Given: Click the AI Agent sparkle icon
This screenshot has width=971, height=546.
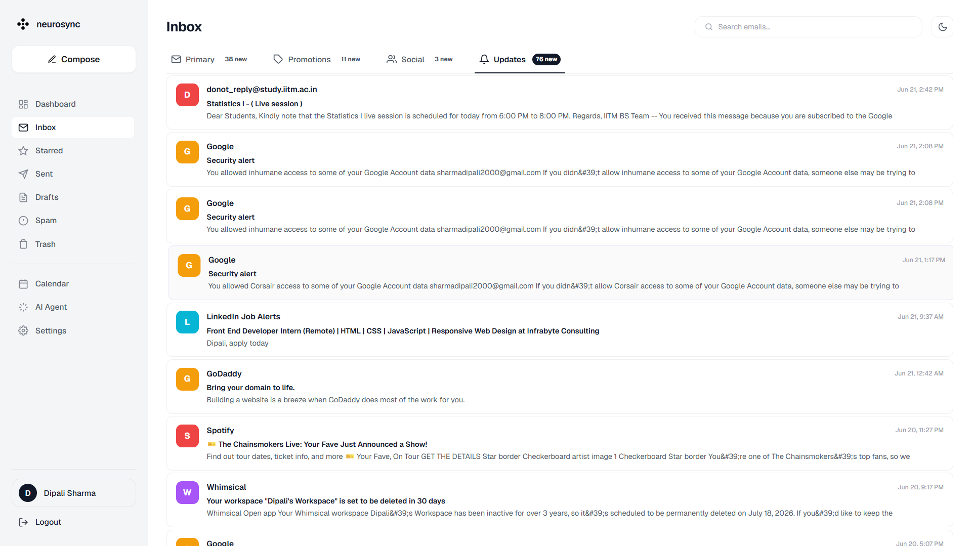Looking at the screenshot, I should [x=23, y=307].
